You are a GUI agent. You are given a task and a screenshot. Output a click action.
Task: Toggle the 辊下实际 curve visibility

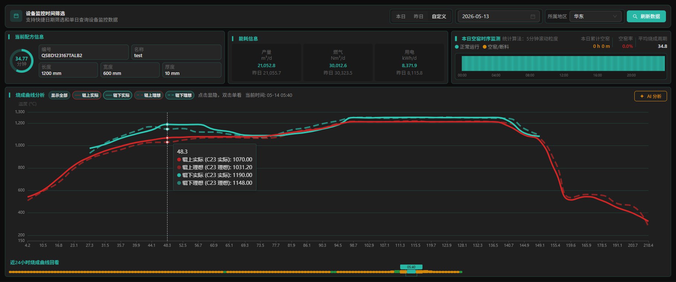coord(118,95)
